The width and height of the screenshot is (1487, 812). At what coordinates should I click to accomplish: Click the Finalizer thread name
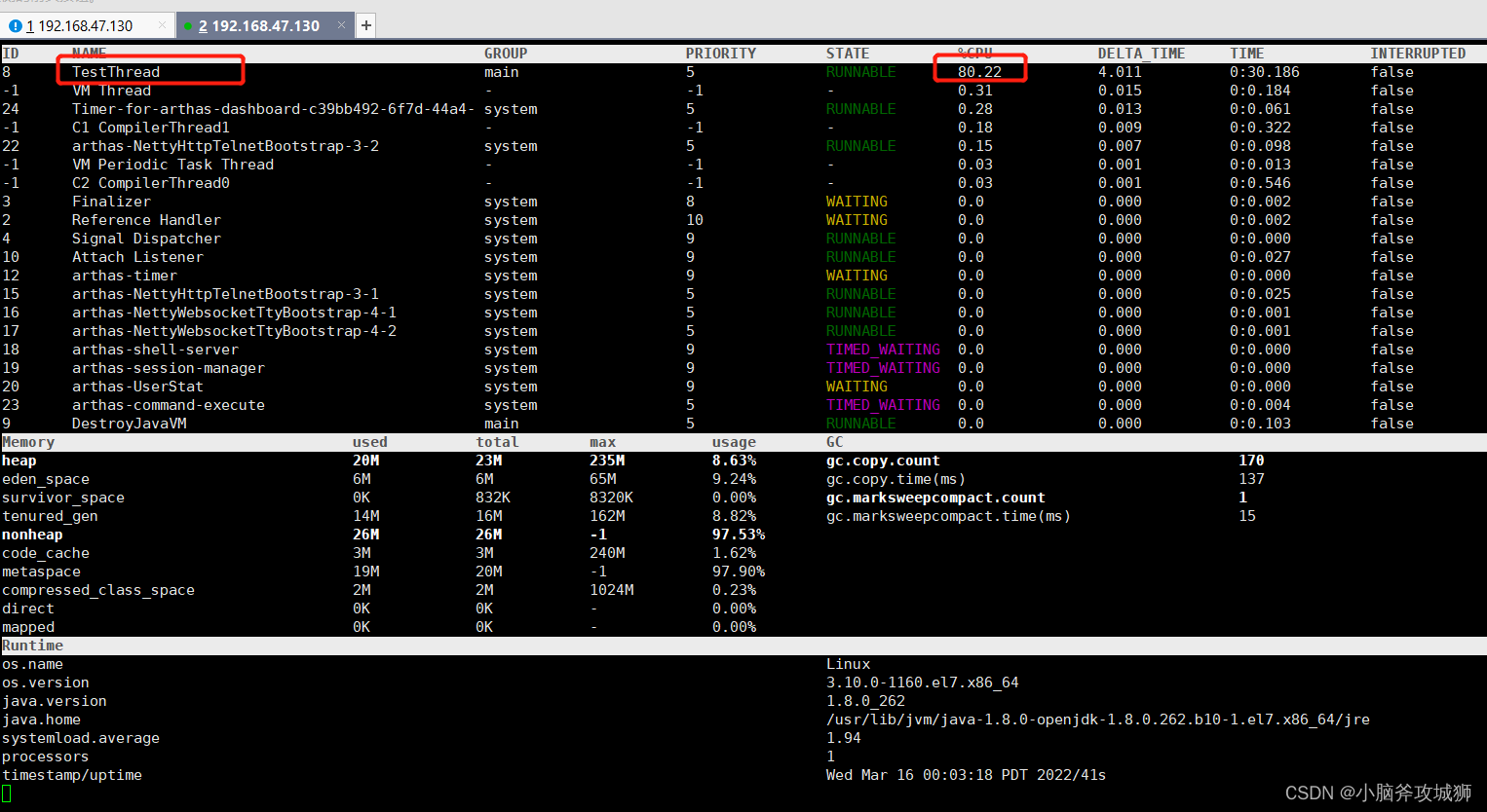[112, 202]
